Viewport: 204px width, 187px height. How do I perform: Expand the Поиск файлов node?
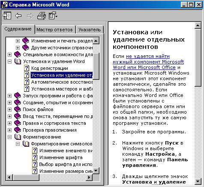pyautogui.click(x=9, y=109)
